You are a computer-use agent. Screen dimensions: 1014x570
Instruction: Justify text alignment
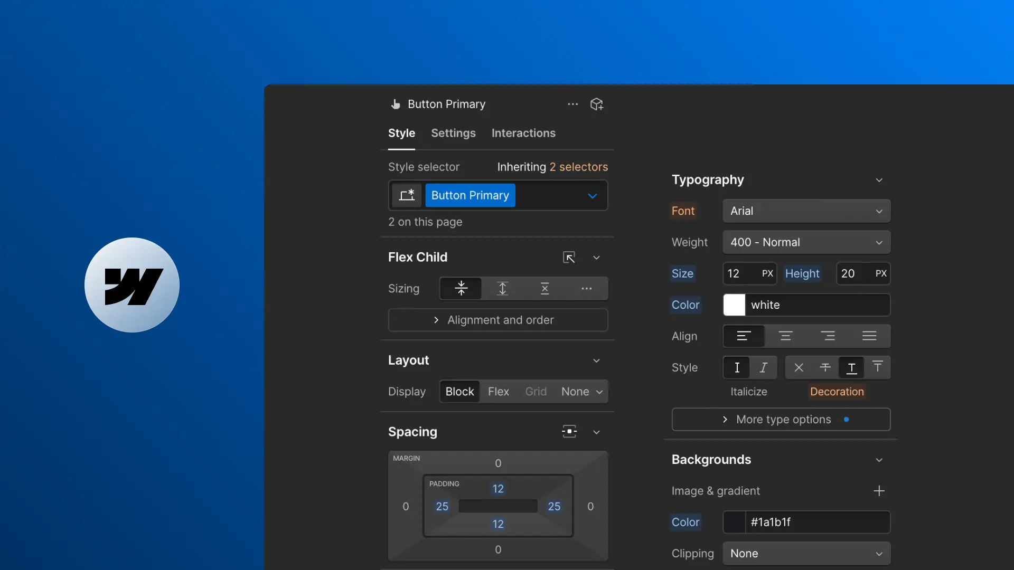point(869,336)
